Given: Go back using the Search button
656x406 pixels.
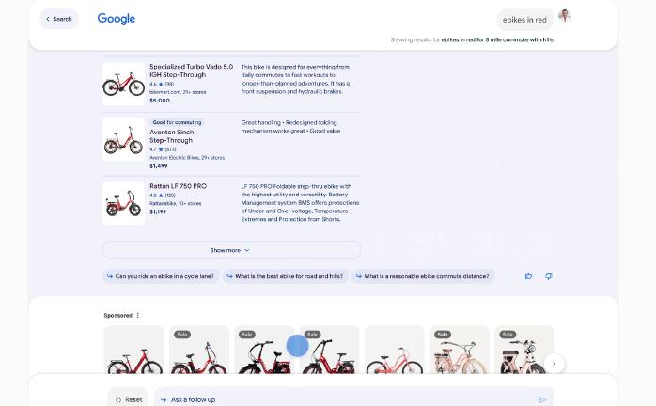Looking at the screenshot, I should pyautogui.click(x=59, y=19).
